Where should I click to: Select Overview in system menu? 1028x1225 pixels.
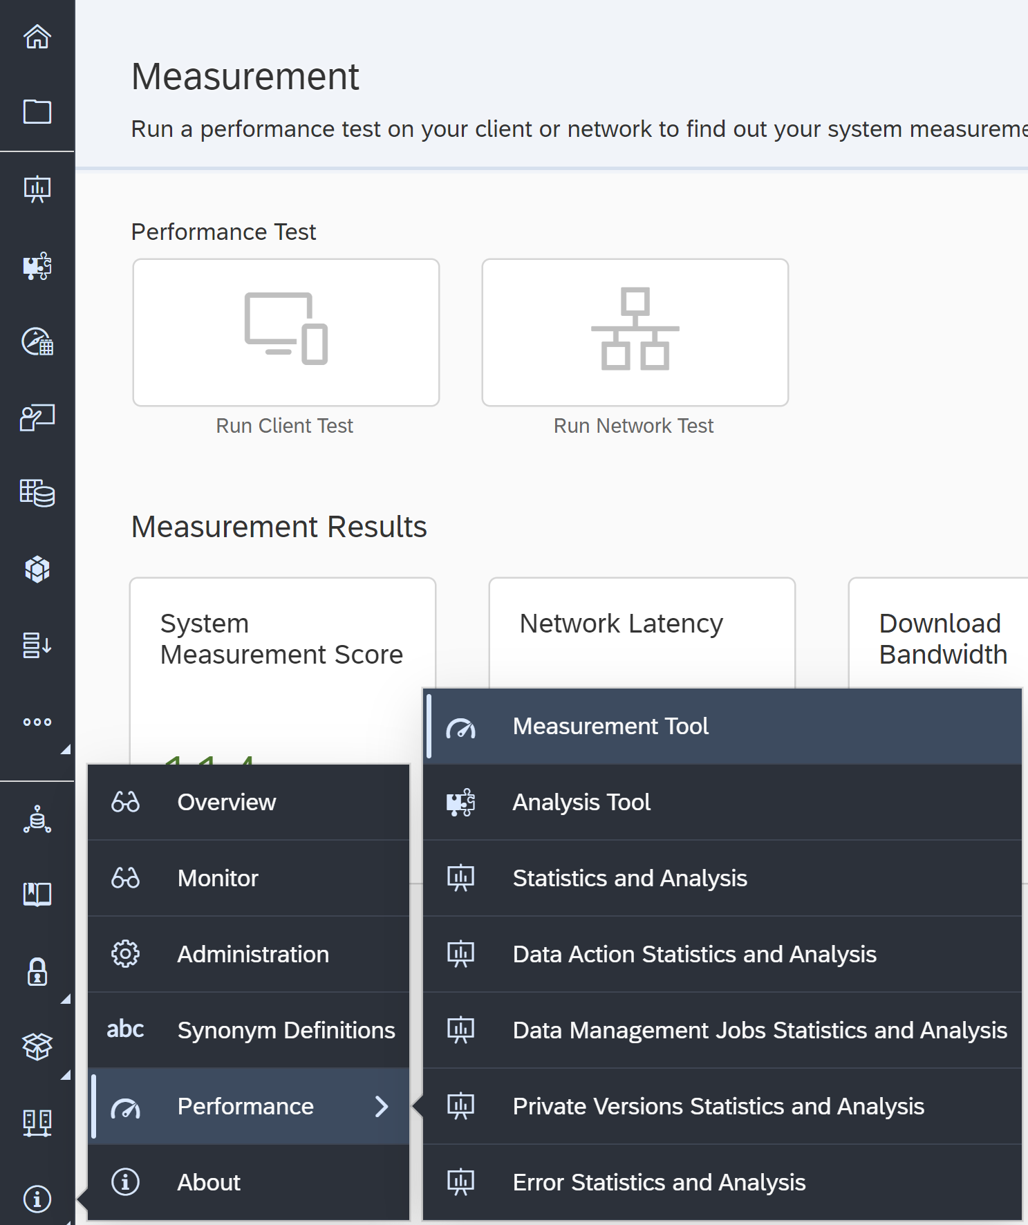coord(249,802)
